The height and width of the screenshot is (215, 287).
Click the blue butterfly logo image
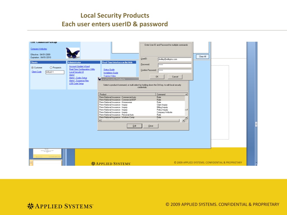(73, 53)
